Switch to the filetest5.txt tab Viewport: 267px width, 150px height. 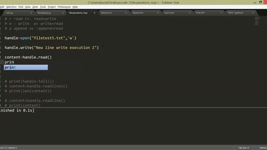106,13
